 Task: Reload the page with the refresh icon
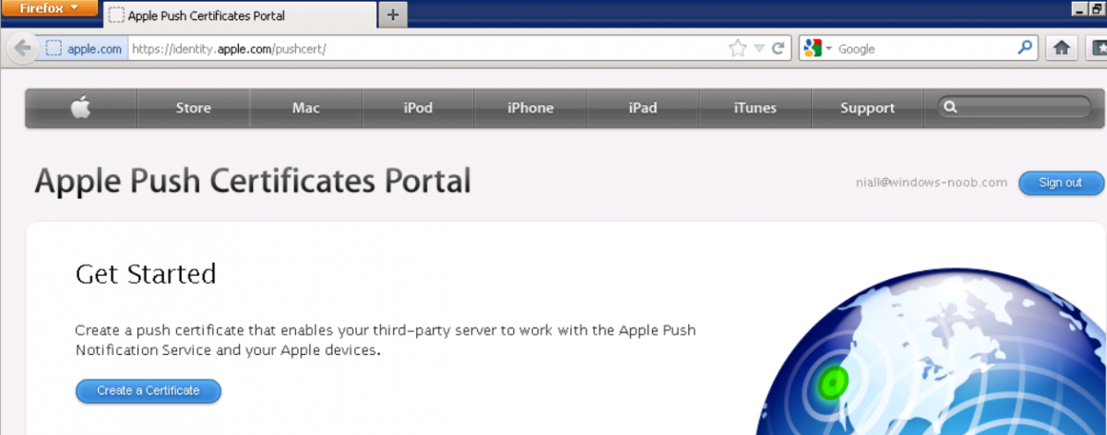point(778,49)
